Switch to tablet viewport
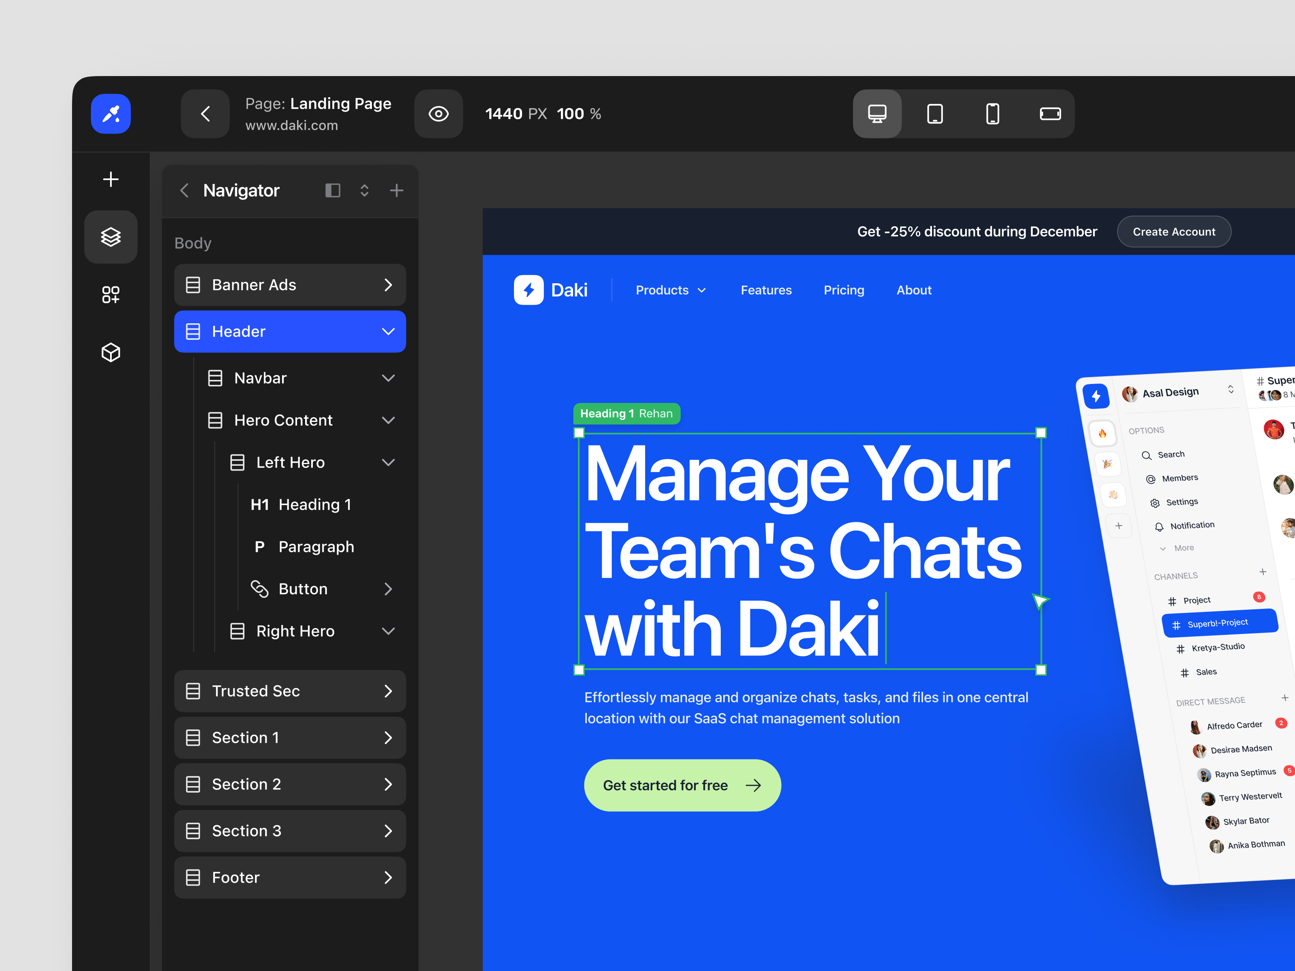The image size is (1295, 971). pyautogui.click(x=934, y=114)
